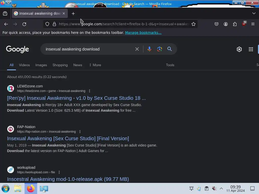Open the clipboard tray icon
259x194 pixels.
click(206, 188)
